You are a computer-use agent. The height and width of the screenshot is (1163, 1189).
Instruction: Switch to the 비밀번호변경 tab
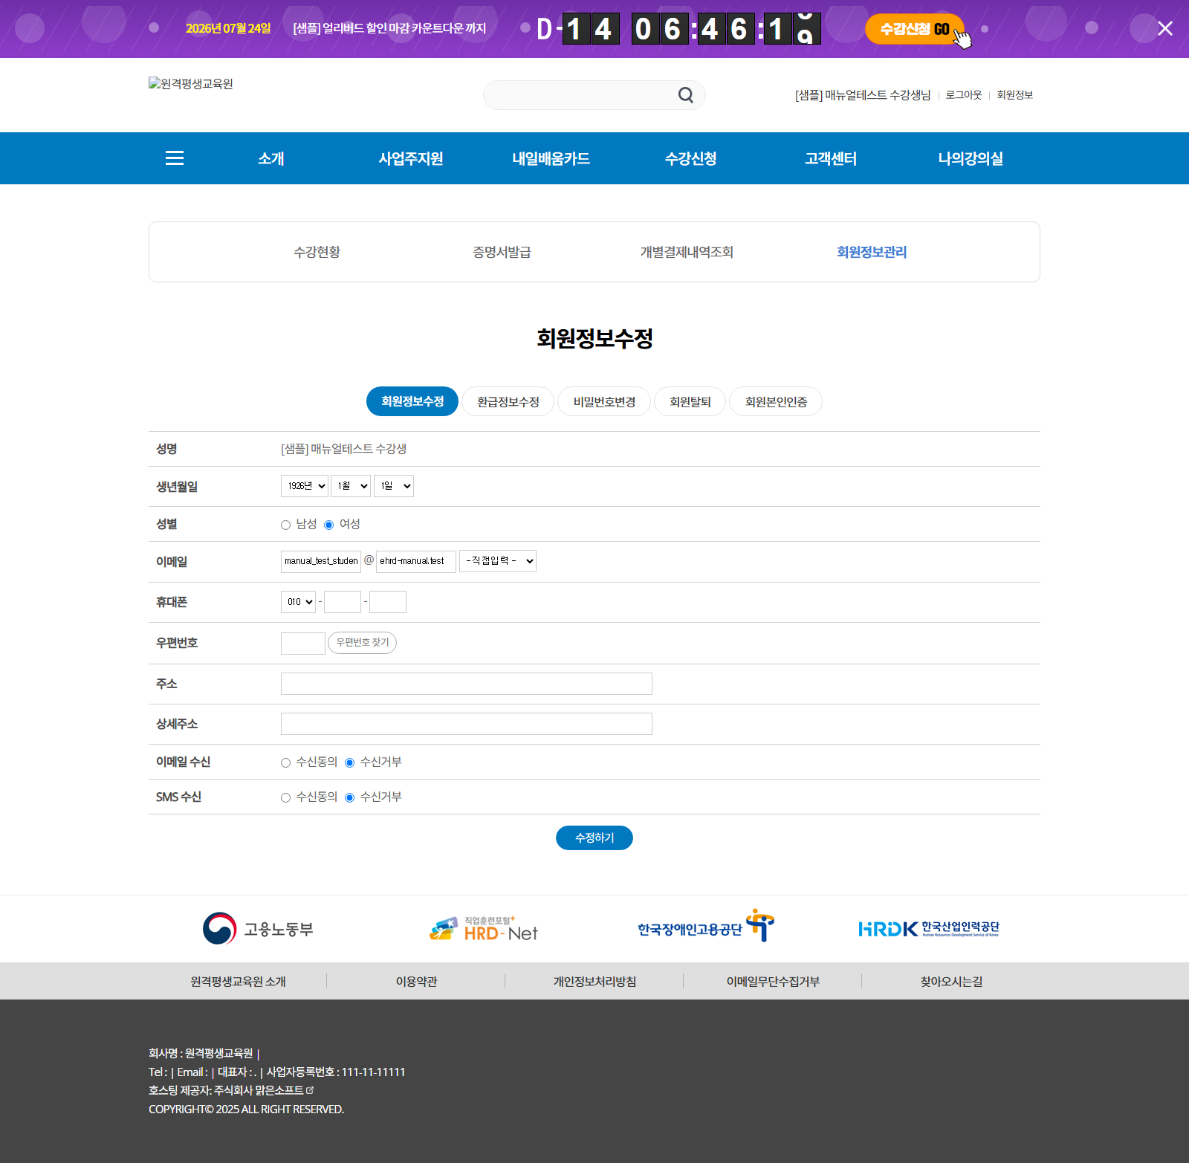[x=604, y=401]
